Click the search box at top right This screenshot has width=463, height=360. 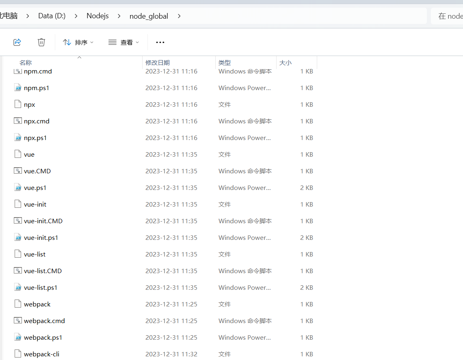(447, 16)
